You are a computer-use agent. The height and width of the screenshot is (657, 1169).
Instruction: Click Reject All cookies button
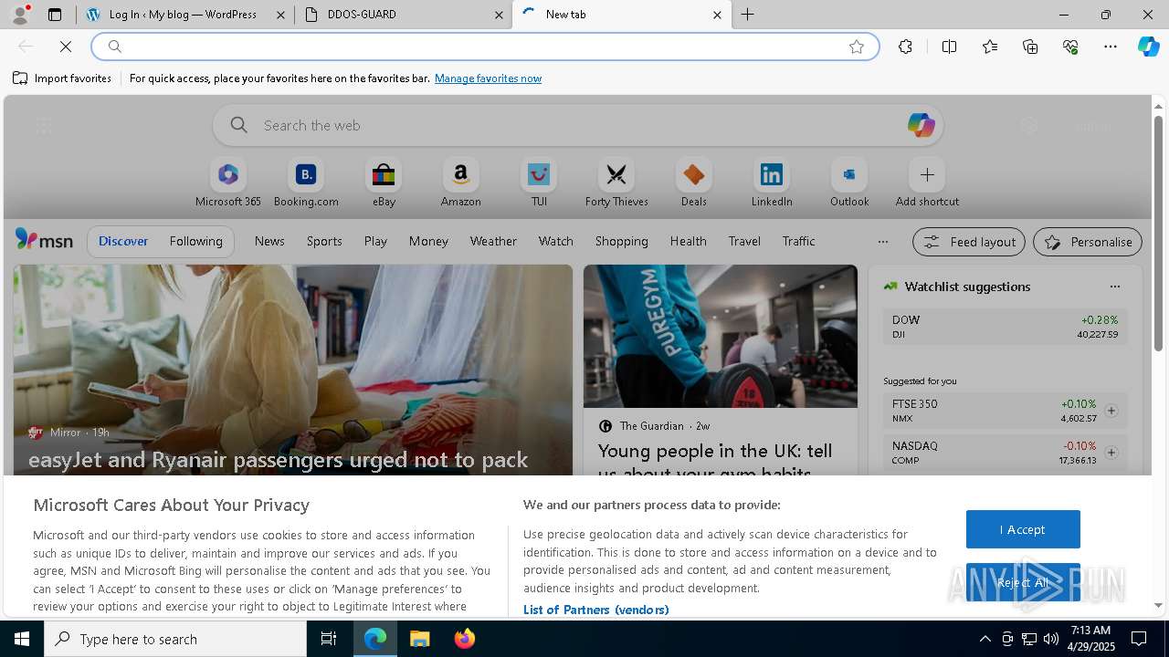tap(1023, 582)
